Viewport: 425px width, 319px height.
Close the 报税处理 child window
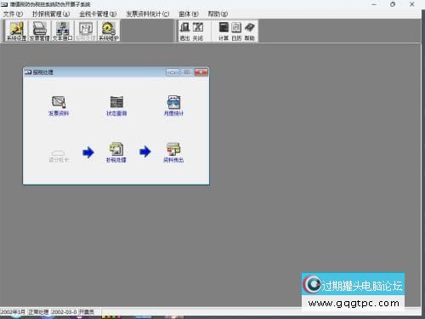(x=201, y=72)
